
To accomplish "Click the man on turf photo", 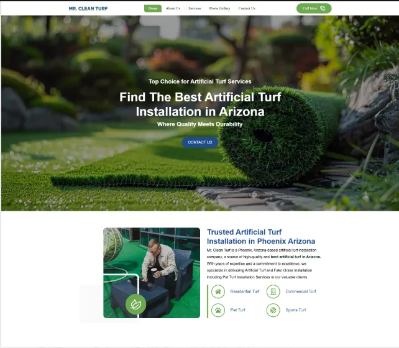I will coord(152,273).
